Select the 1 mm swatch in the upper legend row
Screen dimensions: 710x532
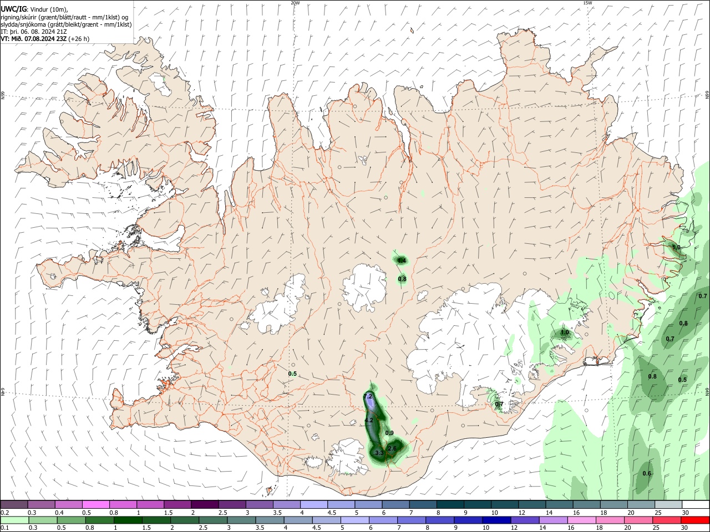[150, 504]
